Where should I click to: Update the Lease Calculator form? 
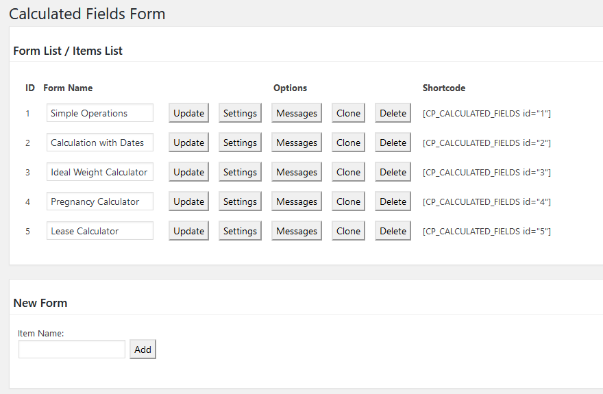click(188, 232)
